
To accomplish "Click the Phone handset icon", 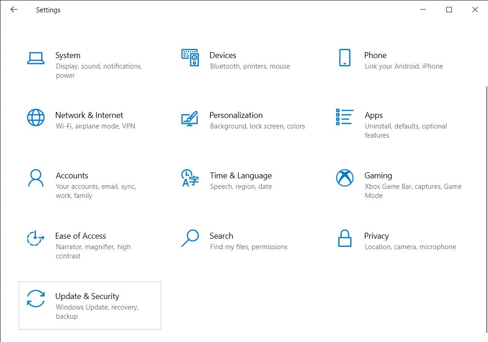I will coord(345,58).
